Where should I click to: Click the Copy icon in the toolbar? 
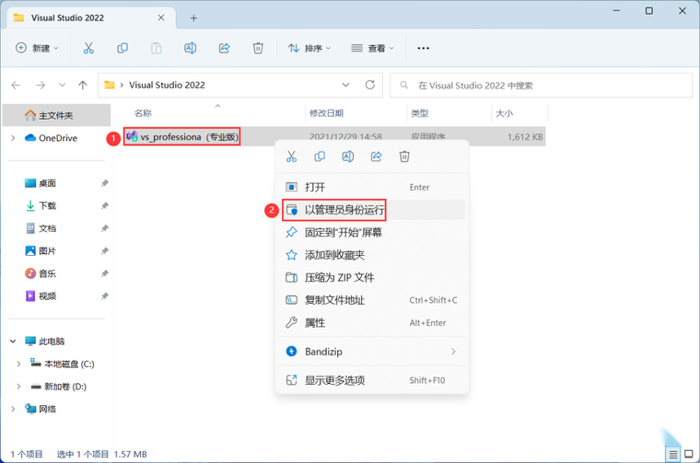122,48
